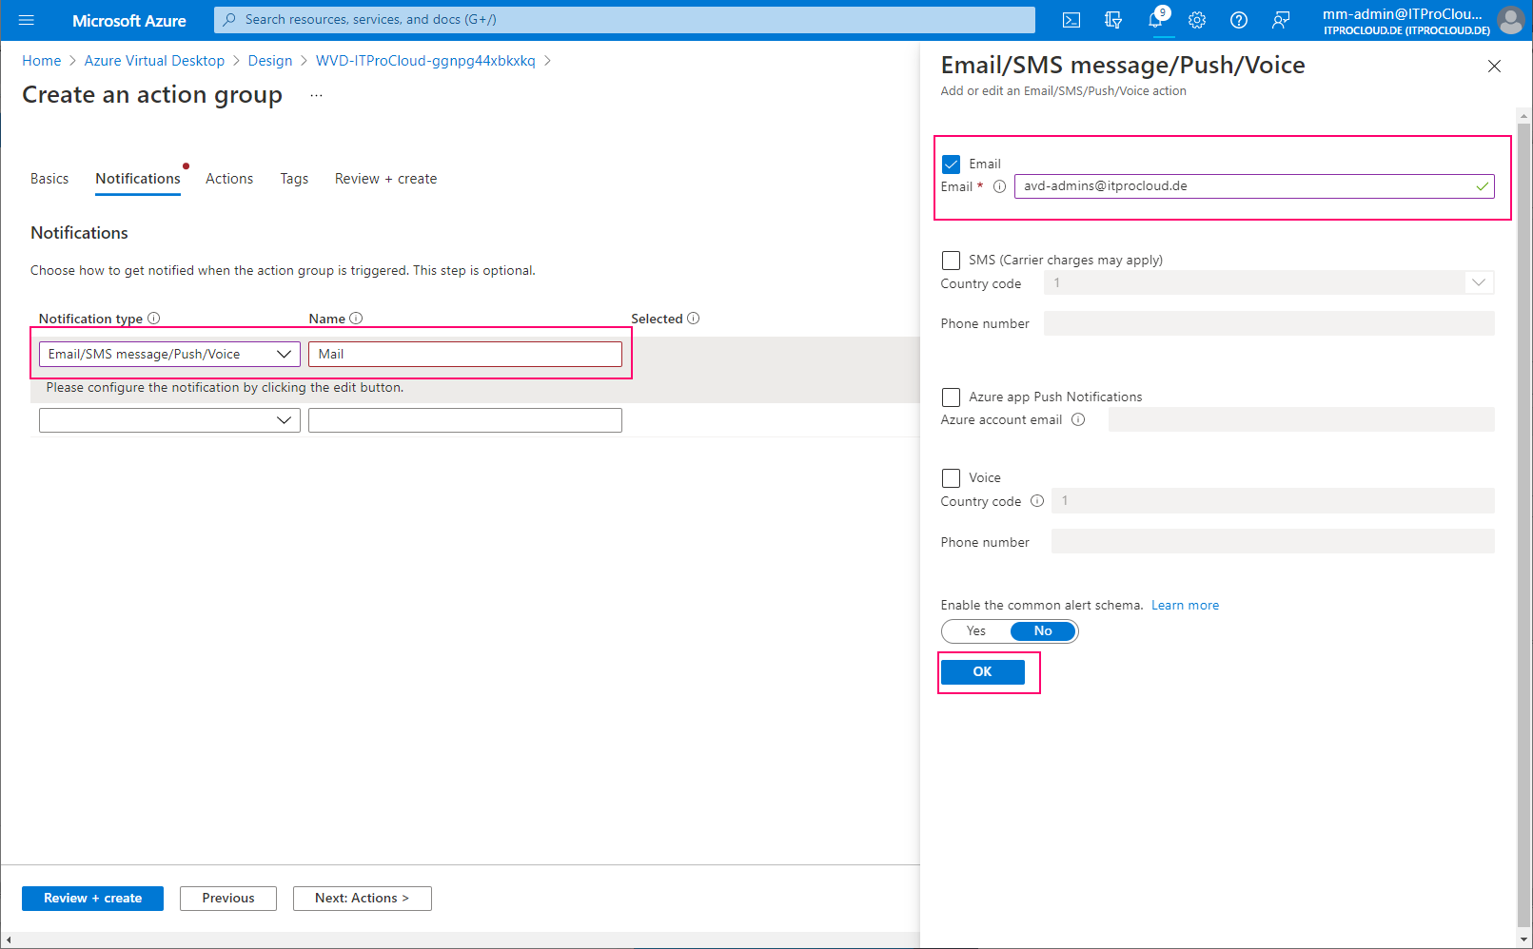Open the Help question mark icon
The image size is (1533, 949).
click(1239, 20)
